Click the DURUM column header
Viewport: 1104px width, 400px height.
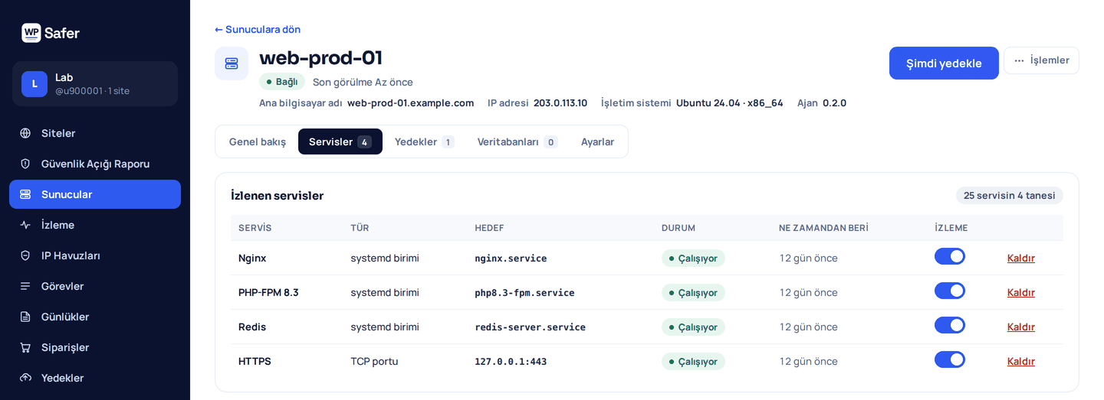pyautogui.click(x=678, y=228)
